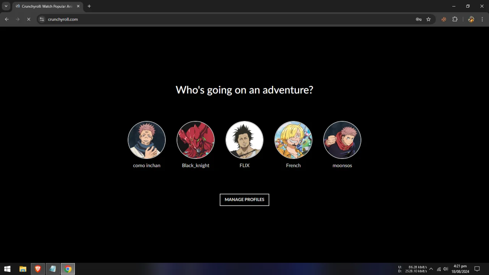
Task: Close the Crunchyroll tab
Action: [78, 6]
